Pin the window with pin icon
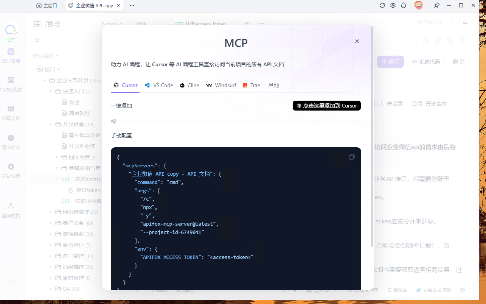486x304 pixels. pos(436,5)
